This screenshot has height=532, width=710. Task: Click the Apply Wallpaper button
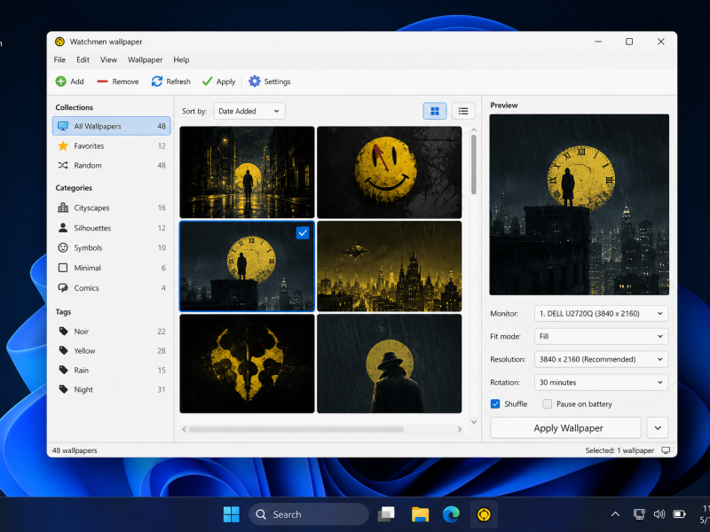click(565, 428)
